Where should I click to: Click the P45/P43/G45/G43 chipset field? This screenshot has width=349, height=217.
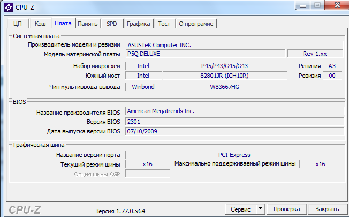(225, 66)
